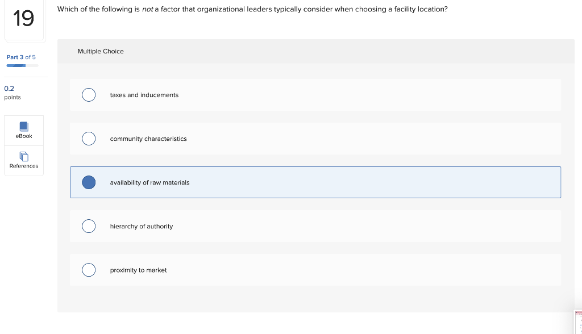Click the eBook text label

click(24, 136)
